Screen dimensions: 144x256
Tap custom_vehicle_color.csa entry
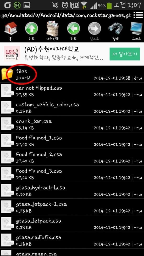(72, 107)
